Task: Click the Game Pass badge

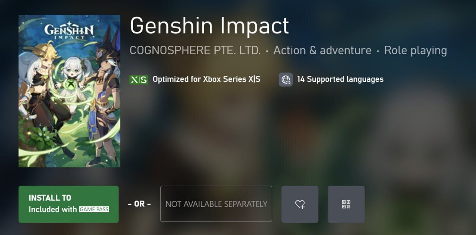Action: [x=94, y=209]
